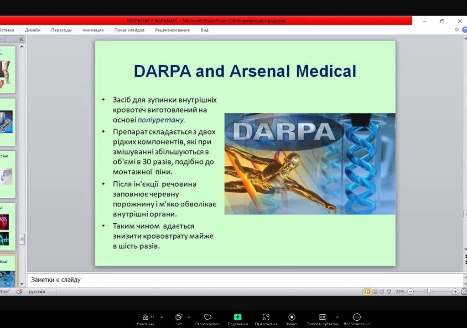467x328 pixels.
Task: Open PowerPoint Help question mark
Action: [x=464, y=30]
